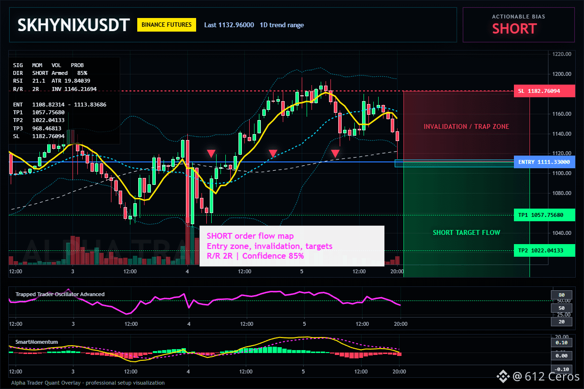The width and height of the screenshot is (584, 389).
Task: Click the SmartMomentum 0.10 level tag
Action: tap(561, 342)
